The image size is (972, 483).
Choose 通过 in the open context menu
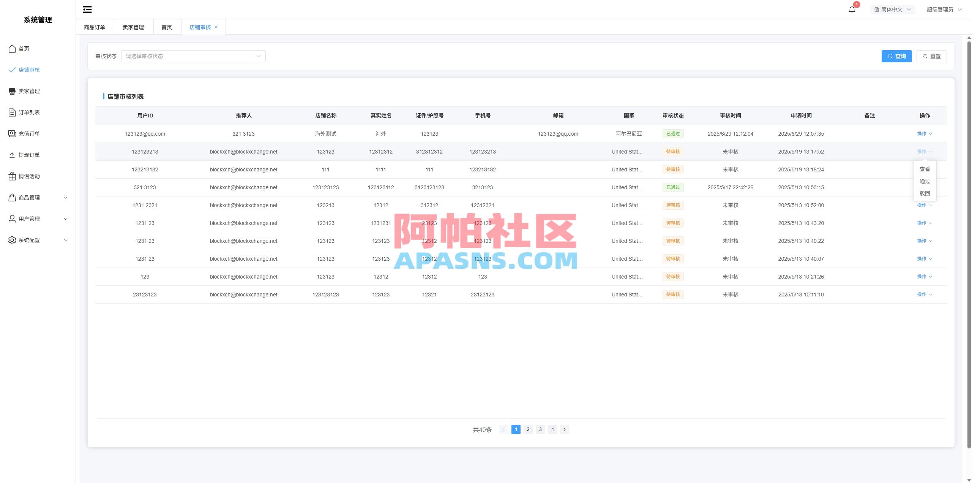coord(925,181)
